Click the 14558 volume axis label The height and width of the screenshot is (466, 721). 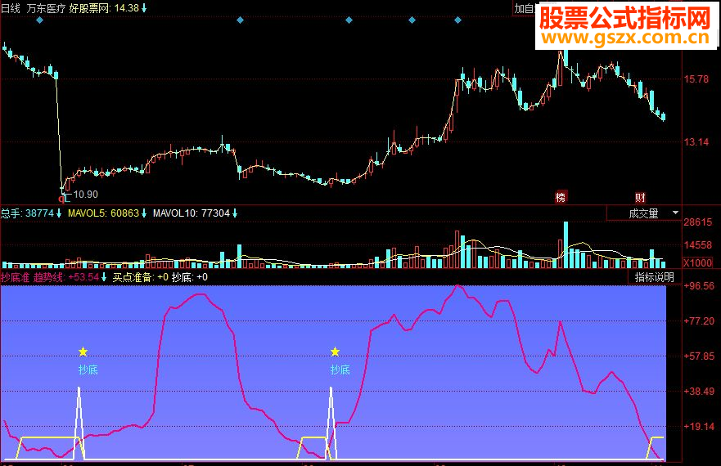point(697,245)
